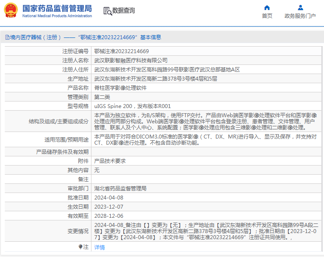Select structure description starting 本产品为独立软件

tap(206, 122)
